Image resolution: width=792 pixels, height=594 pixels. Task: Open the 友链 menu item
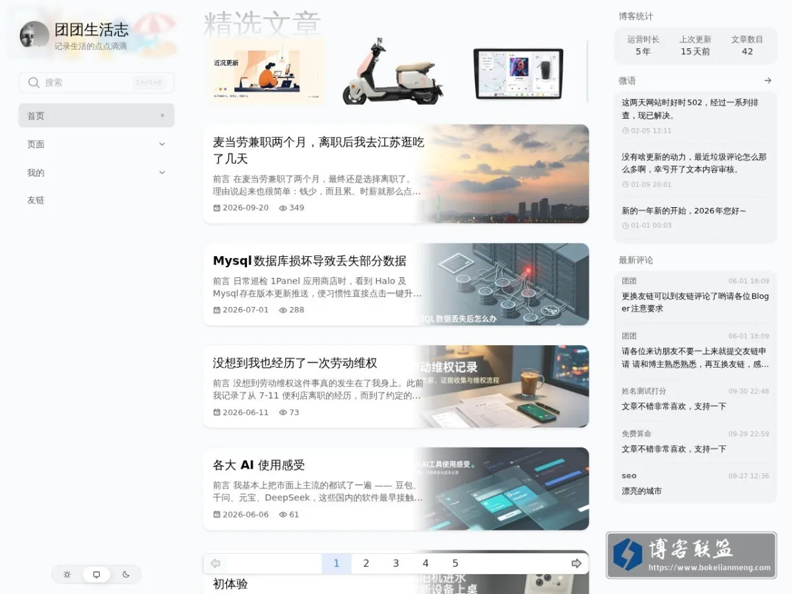point(96,200)
